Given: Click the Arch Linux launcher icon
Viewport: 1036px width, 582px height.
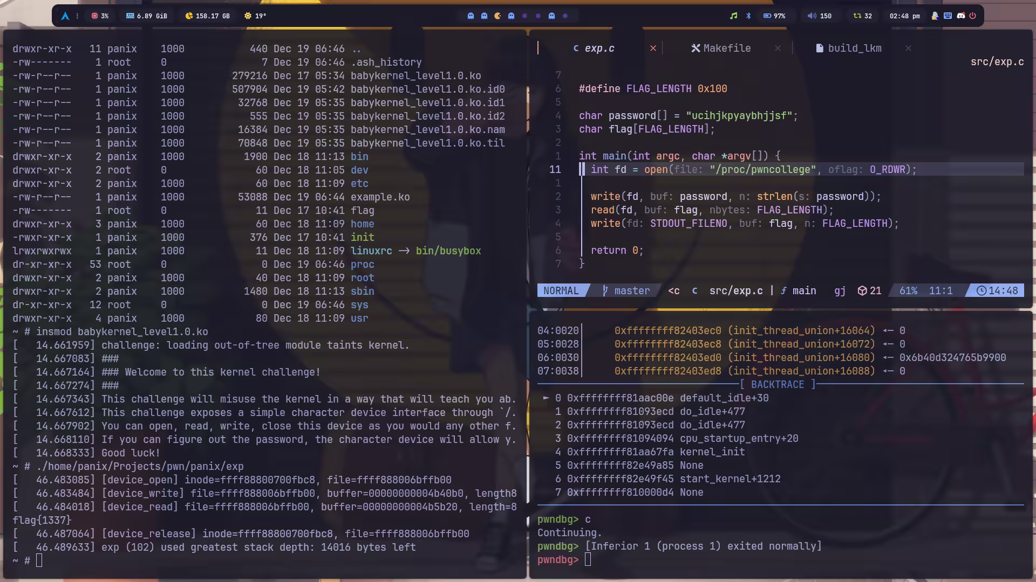Looking at the screenshot, I should [65, 16].
